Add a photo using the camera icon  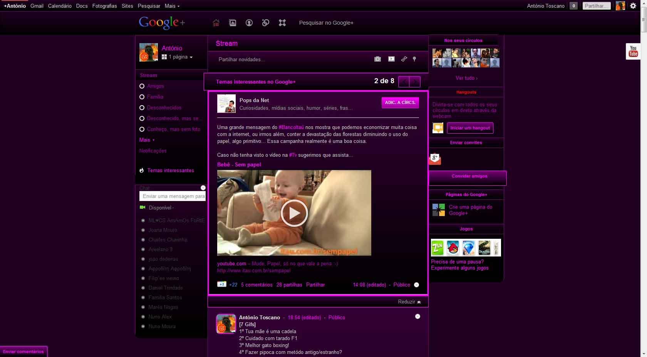(x=377, y=59)
